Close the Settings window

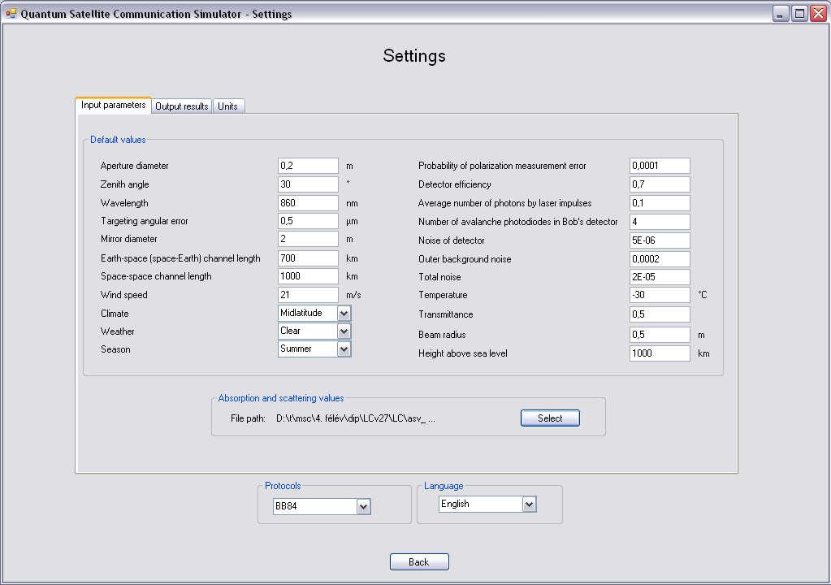(818, 13)
